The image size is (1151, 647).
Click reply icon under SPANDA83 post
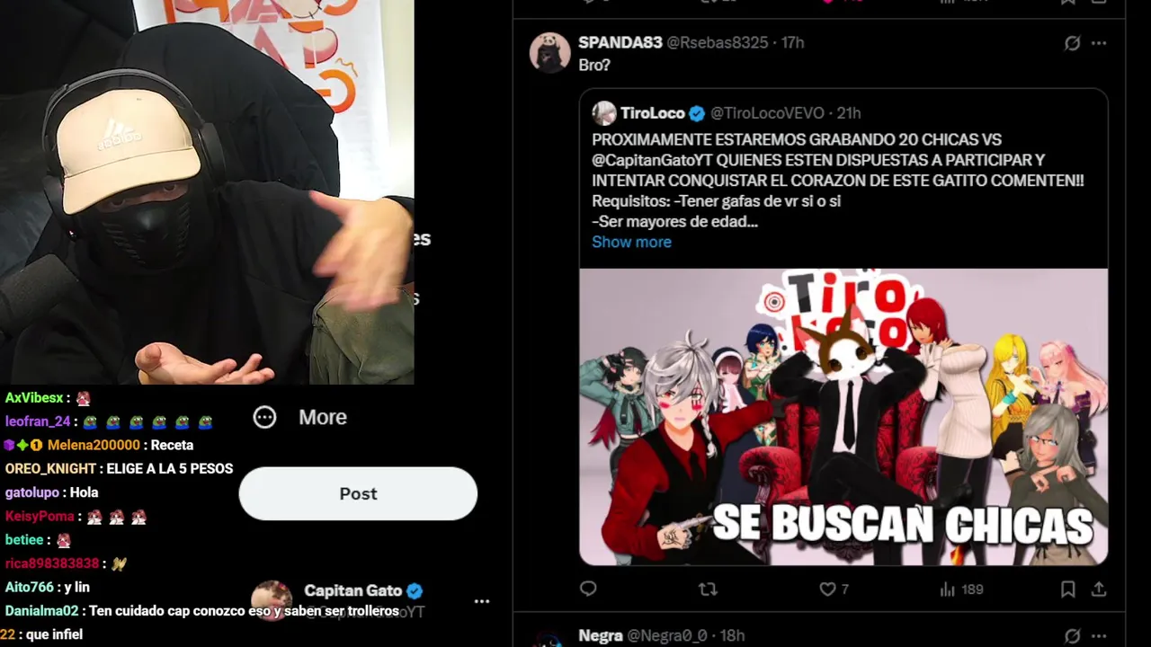588,589
